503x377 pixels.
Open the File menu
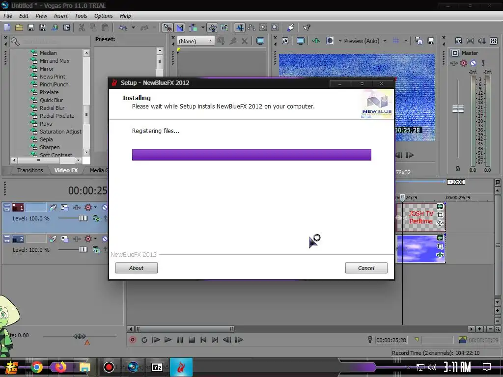coord(8,16)
